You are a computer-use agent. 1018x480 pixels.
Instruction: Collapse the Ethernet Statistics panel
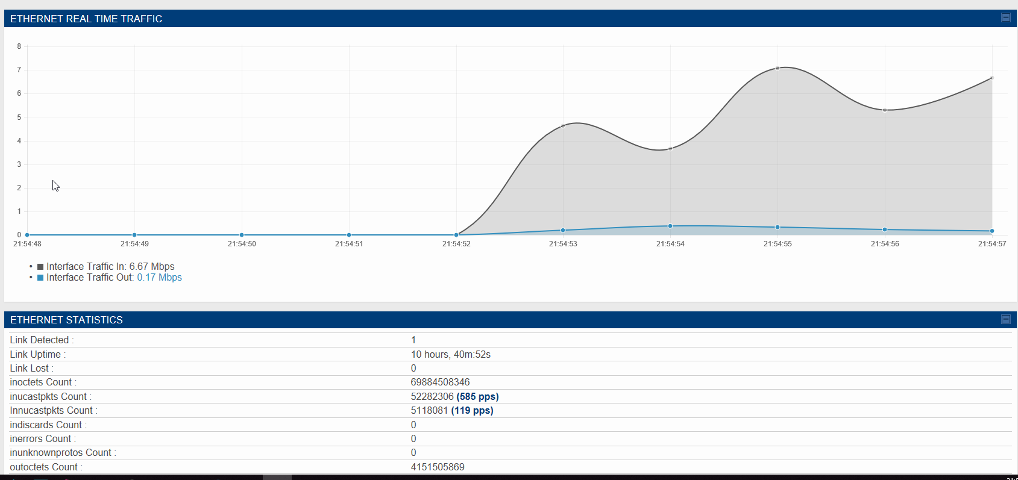1005,319
